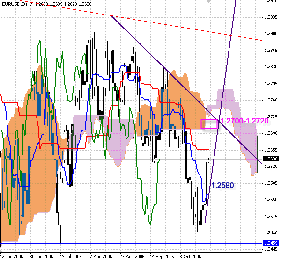Click the 1.2900 price axis label
The image size is (281, 261).
[271, 34]
